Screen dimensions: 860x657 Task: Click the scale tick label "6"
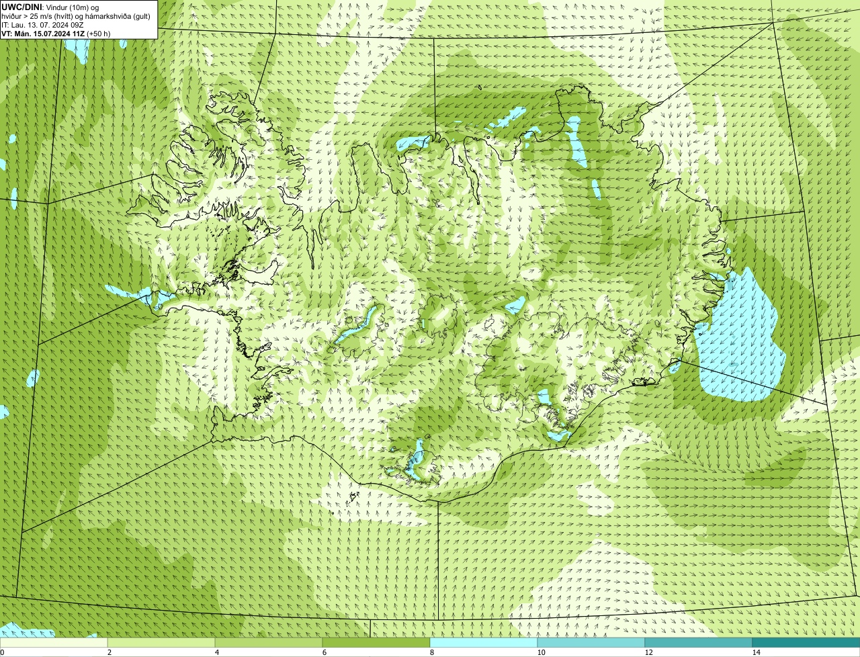pos(324,652)
